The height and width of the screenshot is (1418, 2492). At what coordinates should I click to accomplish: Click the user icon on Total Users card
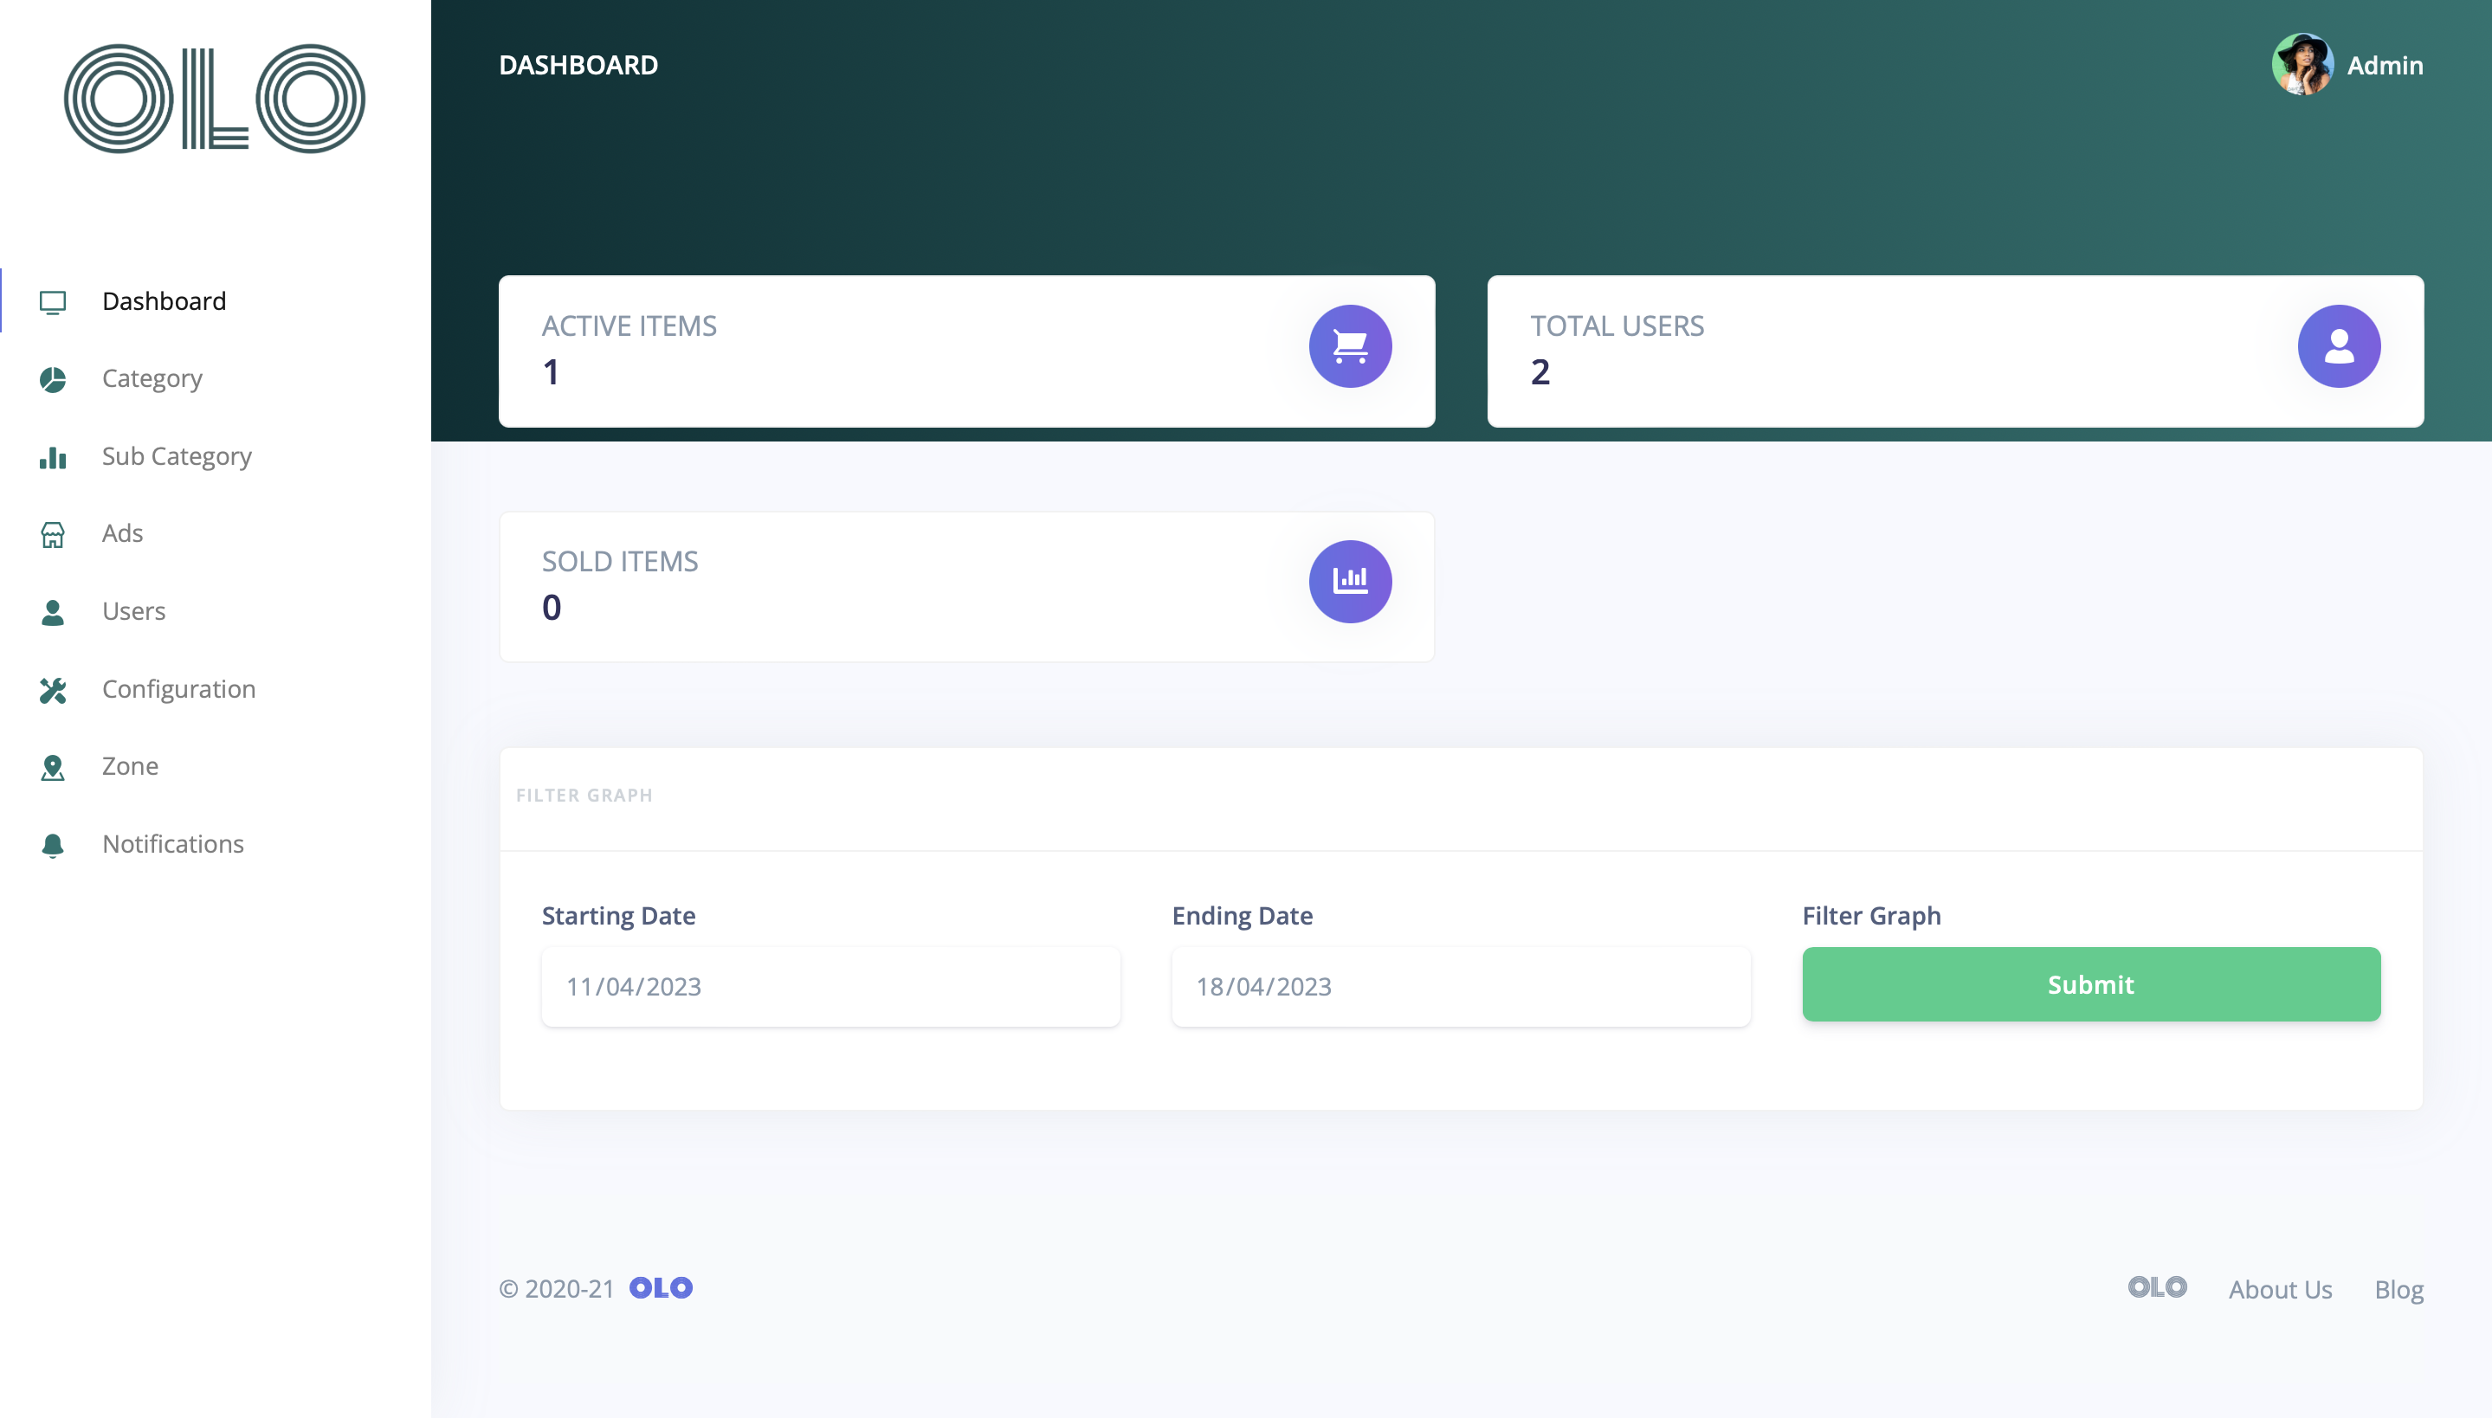[x=2338, y=345]
